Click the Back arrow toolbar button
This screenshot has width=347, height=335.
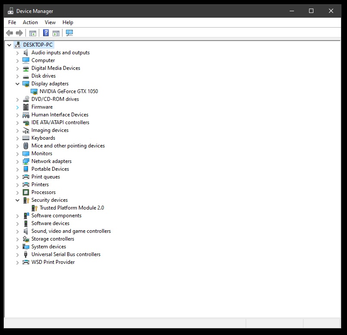click(9, 33)
